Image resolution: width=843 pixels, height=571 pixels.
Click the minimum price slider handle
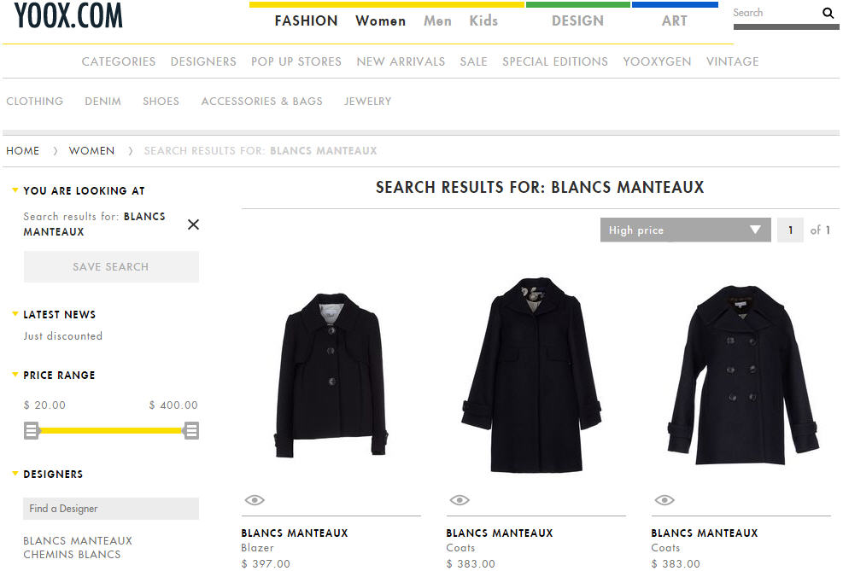[32, 430]
